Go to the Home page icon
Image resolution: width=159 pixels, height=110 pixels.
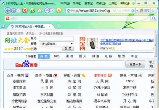(x=39, y=10)
